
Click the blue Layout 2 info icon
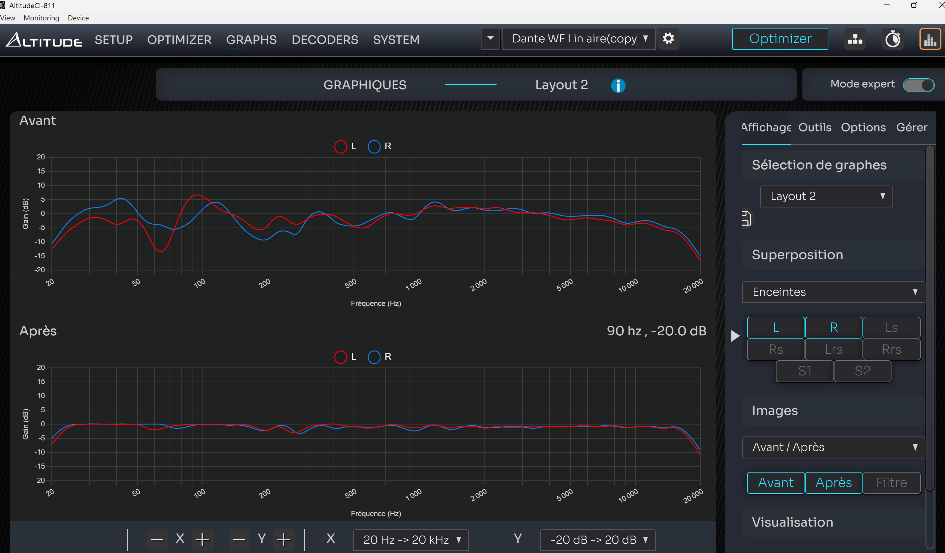618,86
